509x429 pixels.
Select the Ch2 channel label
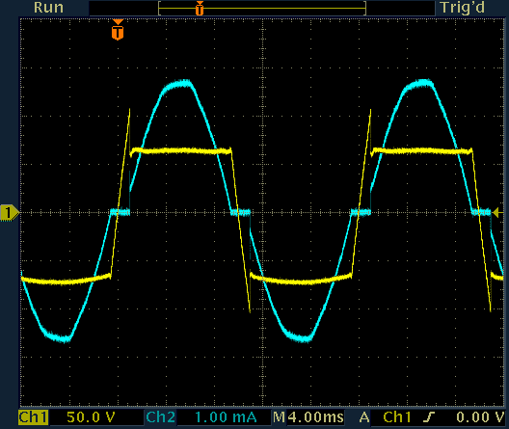click(x=161, y=417)
